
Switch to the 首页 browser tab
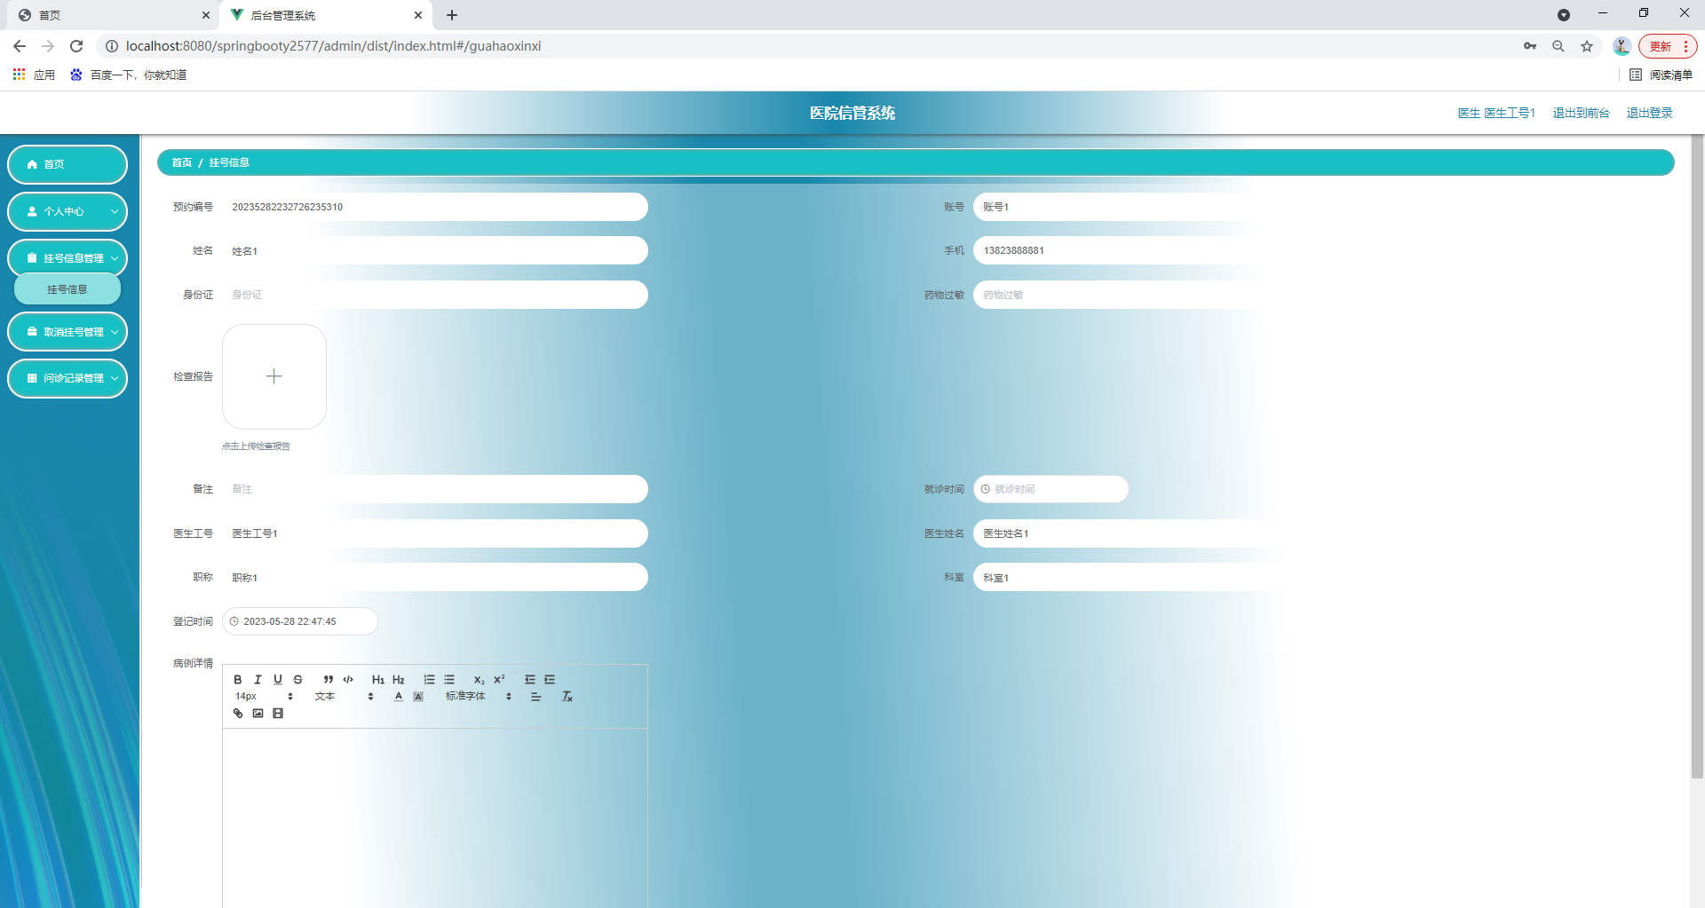point(114,15)
